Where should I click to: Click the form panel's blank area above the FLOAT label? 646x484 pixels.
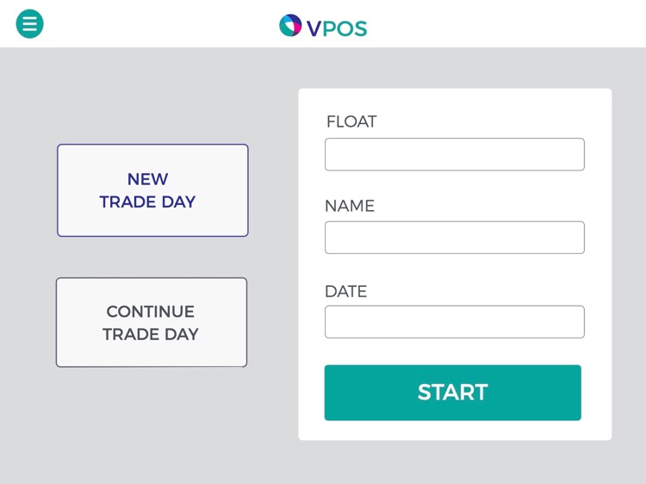tap(454, 100)
